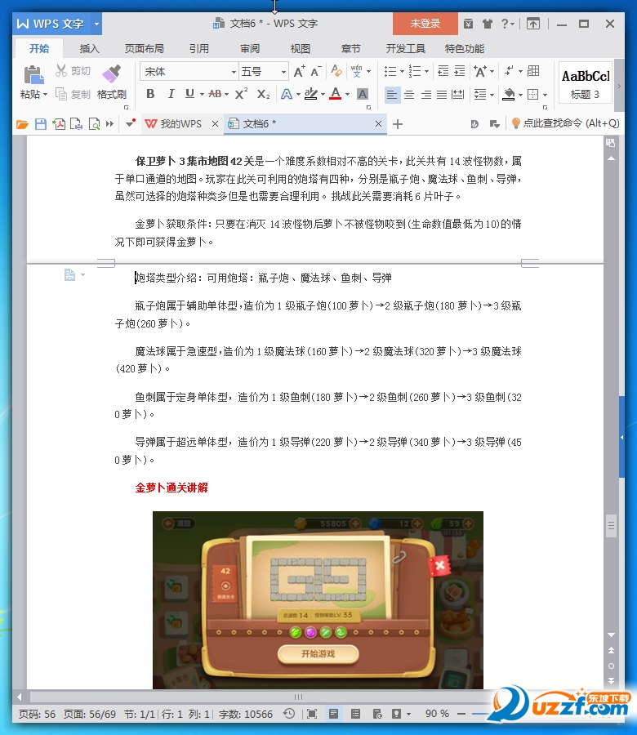Clear formatting eraser icon
The image size is (637, 735).
[x=336, y=71]
